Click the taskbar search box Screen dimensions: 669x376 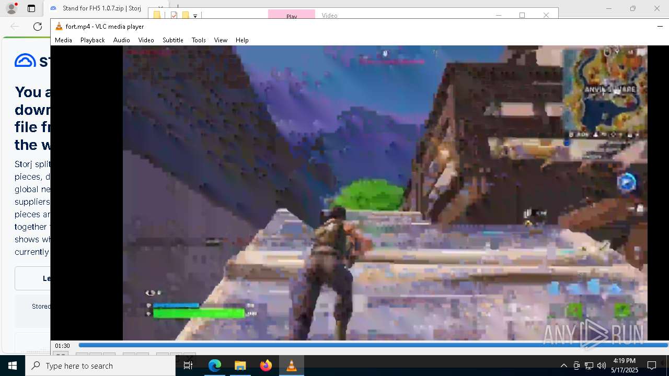click(100, 366)
